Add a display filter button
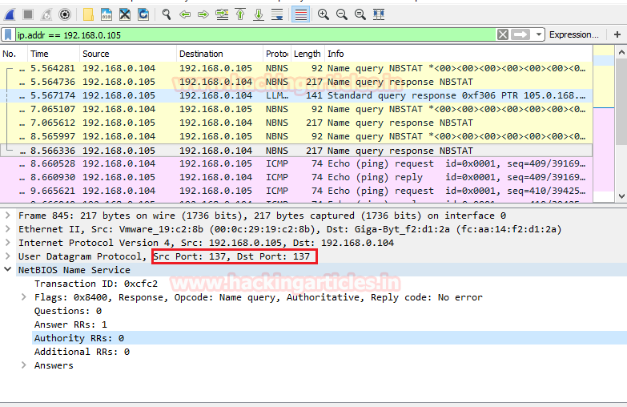Screen dimensions: 627x407 [617, 34]
